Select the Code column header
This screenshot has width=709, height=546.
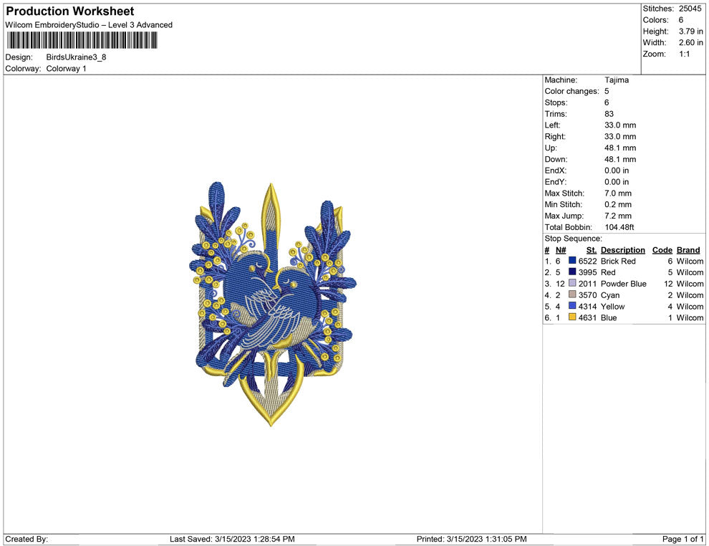pos(662,250)
